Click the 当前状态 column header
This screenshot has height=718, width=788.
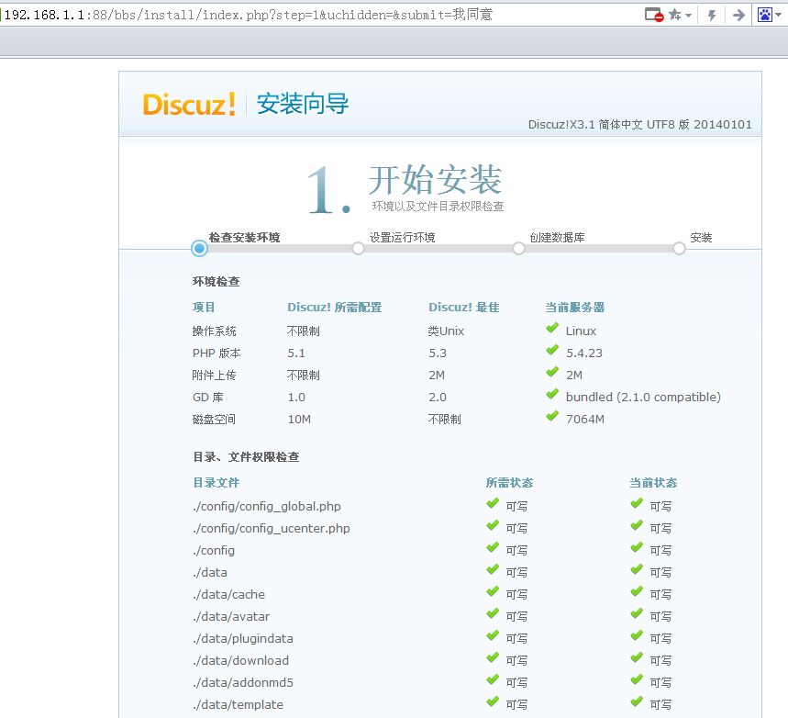[653, 483]
